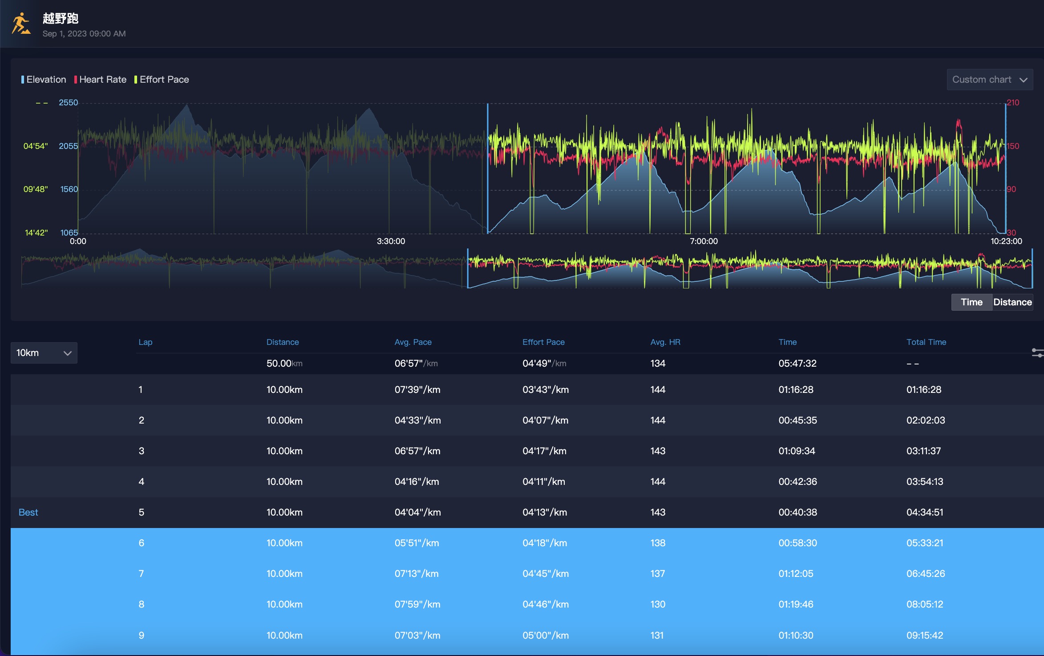Click the activity date Sep 1, 2023
This screenshot has height=656, width=1044.
coord(84,34)
